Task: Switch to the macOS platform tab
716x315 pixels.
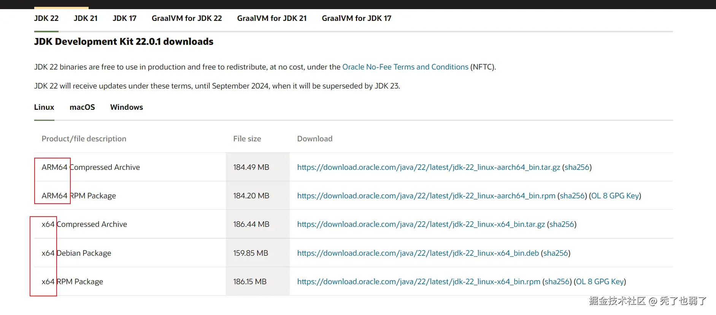Action: (x=82, y=107)
